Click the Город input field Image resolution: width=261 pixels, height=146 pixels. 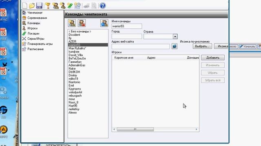[127, 36]
